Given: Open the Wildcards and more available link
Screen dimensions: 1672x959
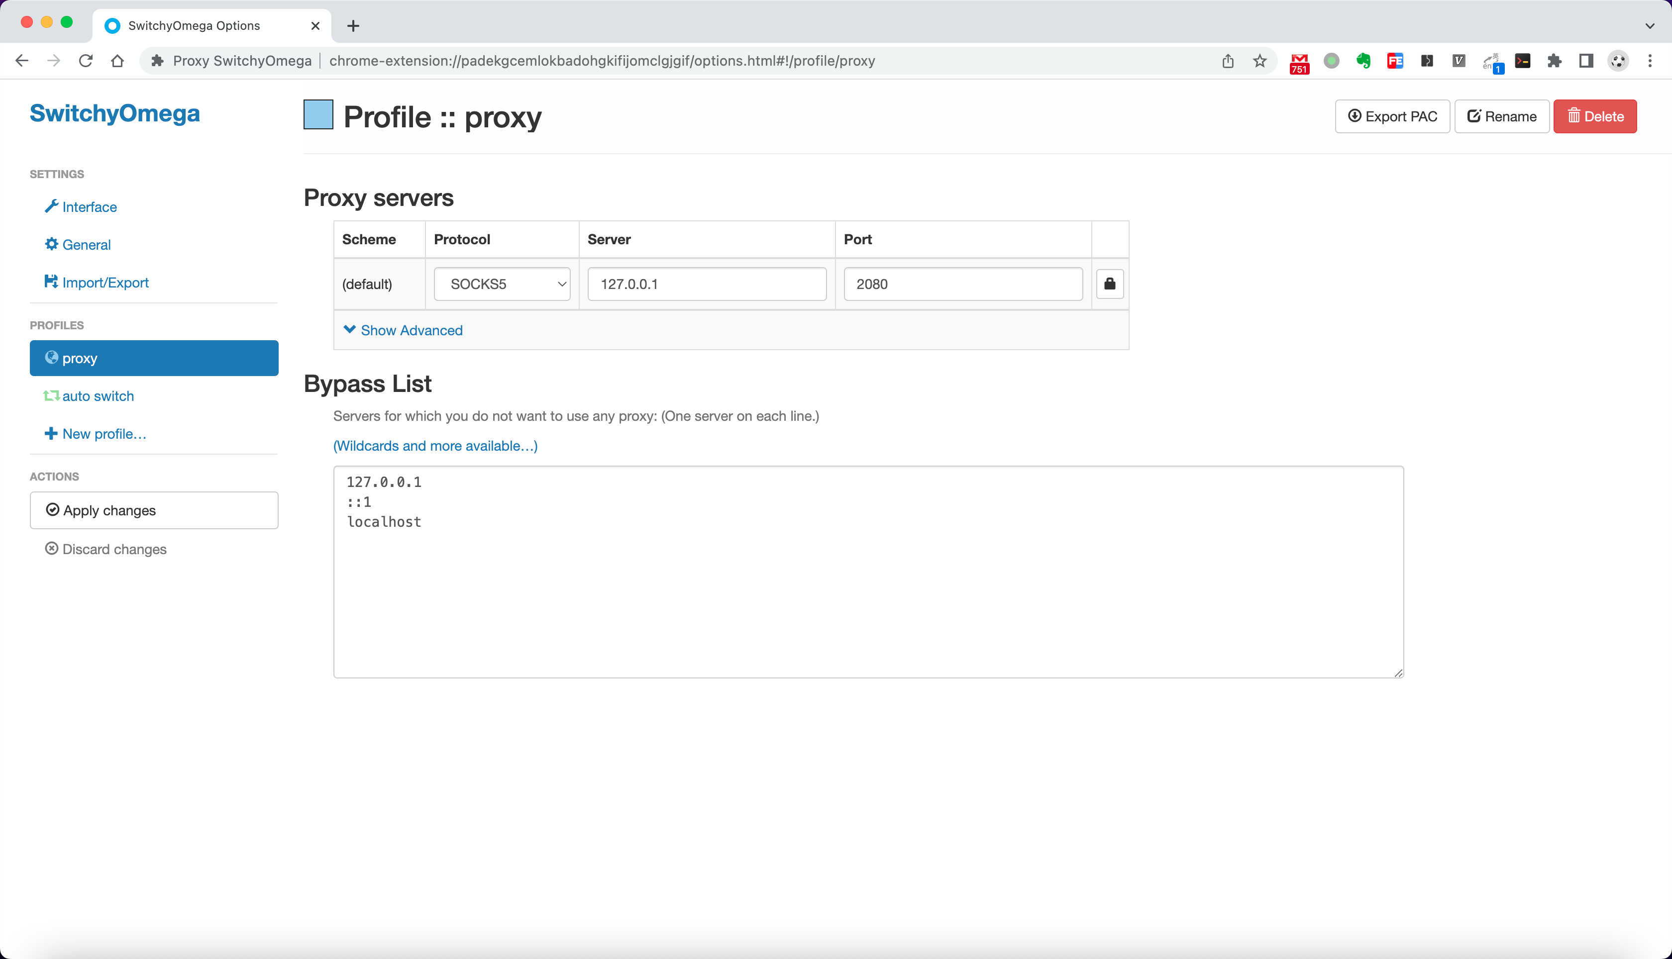Looking at the screenshot, I should 435,446.
